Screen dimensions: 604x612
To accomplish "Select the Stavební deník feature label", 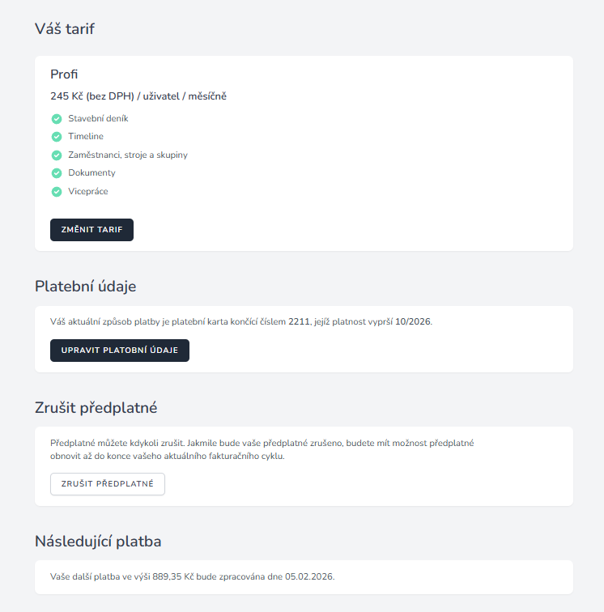I will [98, 118].
